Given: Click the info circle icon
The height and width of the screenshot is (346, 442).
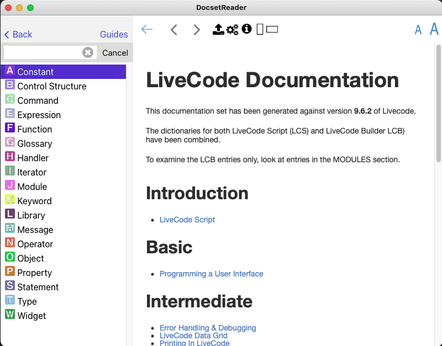Looking at the screenshot, I should point(246,29).
